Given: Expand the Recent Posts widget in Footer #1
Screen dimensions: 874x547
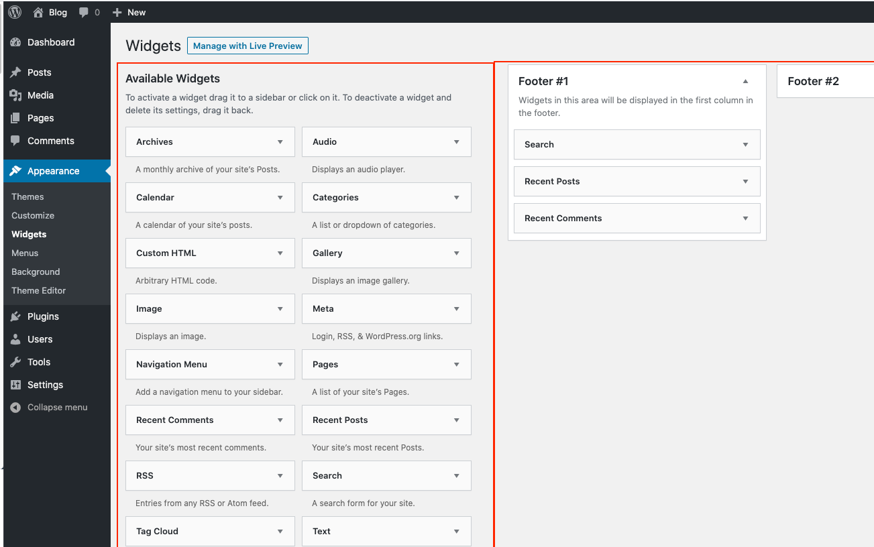Looking at the screenshot, I should (x=745, y=181).
